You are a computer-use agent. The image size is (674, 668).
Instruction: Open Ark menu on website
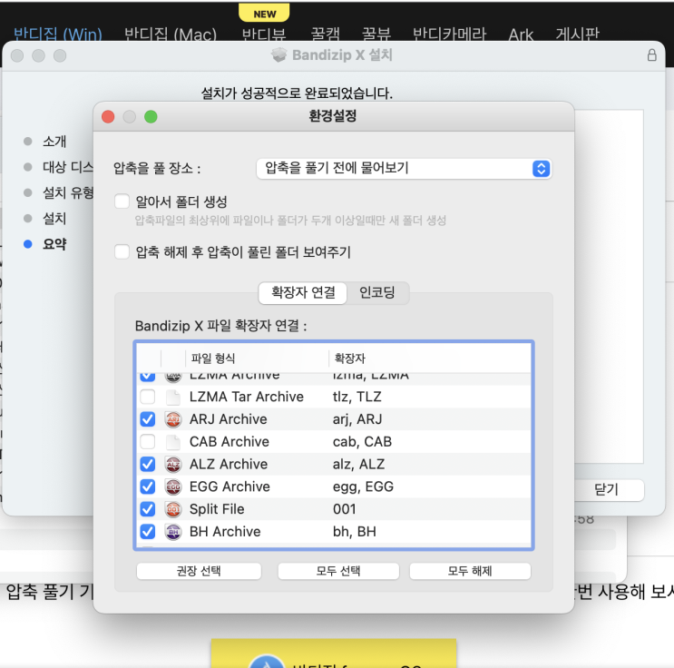521,34
